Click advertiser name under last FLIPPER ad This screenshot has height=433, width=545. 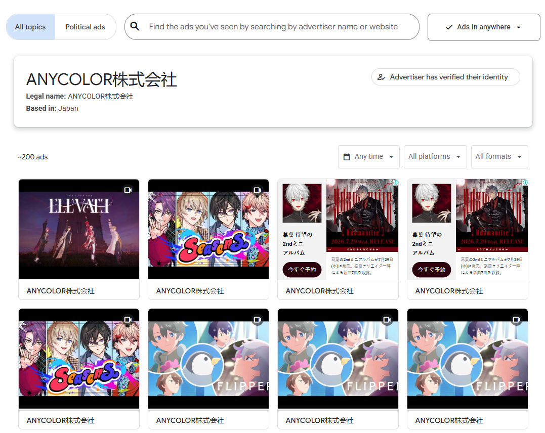pyautogui.click(x=449, y=420)
